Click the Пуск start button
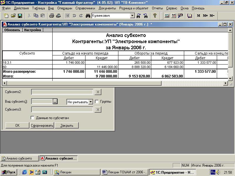 pos(9,172)
